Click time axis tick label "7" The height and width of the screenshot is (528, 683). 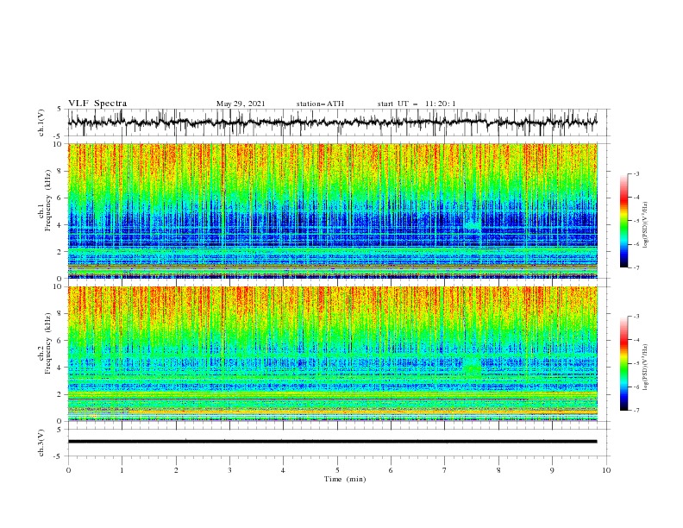tap(445, 470)
